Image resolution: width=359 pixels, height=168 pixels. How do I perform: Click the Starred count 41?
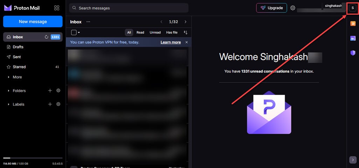coord(57,67)
